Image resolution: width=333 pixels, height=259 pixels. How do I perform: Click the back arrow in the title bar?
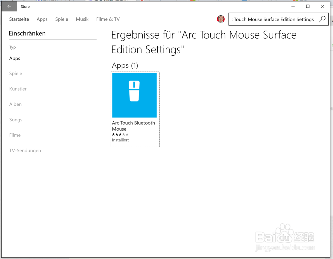click(x=9, y=6)
